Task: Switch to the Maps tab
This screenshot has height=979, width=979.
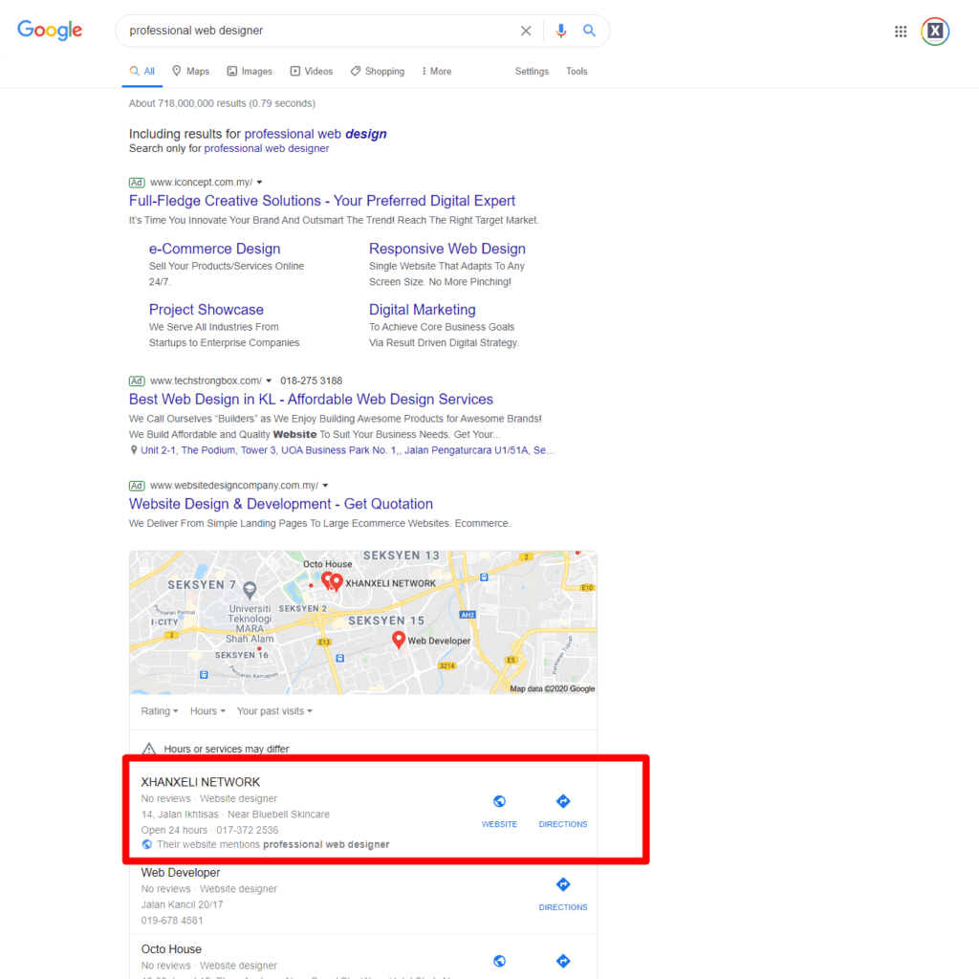Action: tap(191, 71)
